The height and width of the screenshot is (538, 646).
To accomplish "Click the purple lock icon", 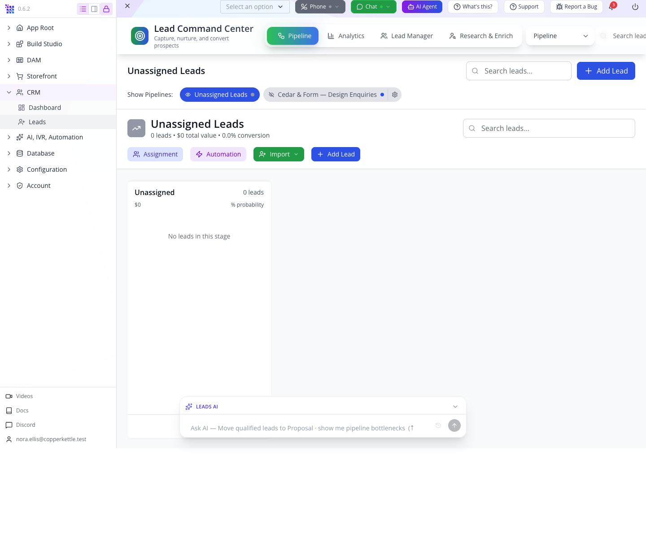I will coord(106,9).
